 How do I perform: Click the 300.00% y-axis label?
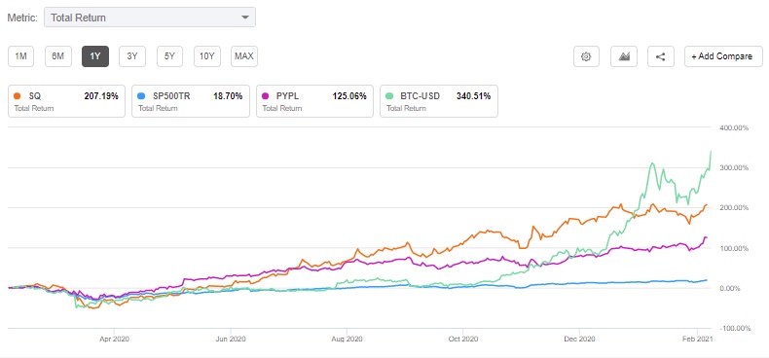[734, 167]
